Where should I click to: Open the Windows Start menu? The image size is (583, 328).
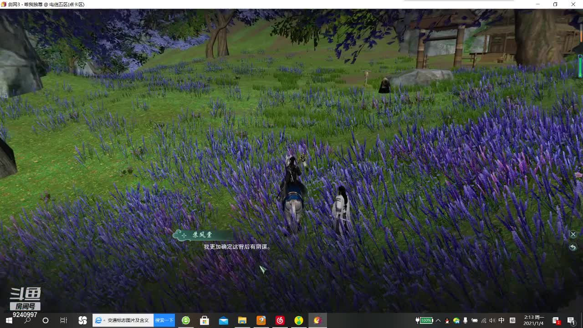coord(9,321)
